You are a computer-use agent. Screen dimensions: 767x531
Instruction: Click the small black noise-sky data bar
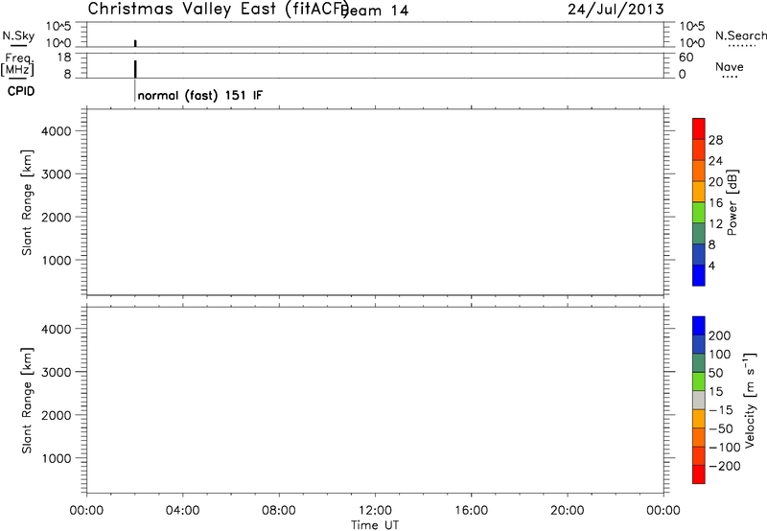pyautogui.click(x=135, y=43)
